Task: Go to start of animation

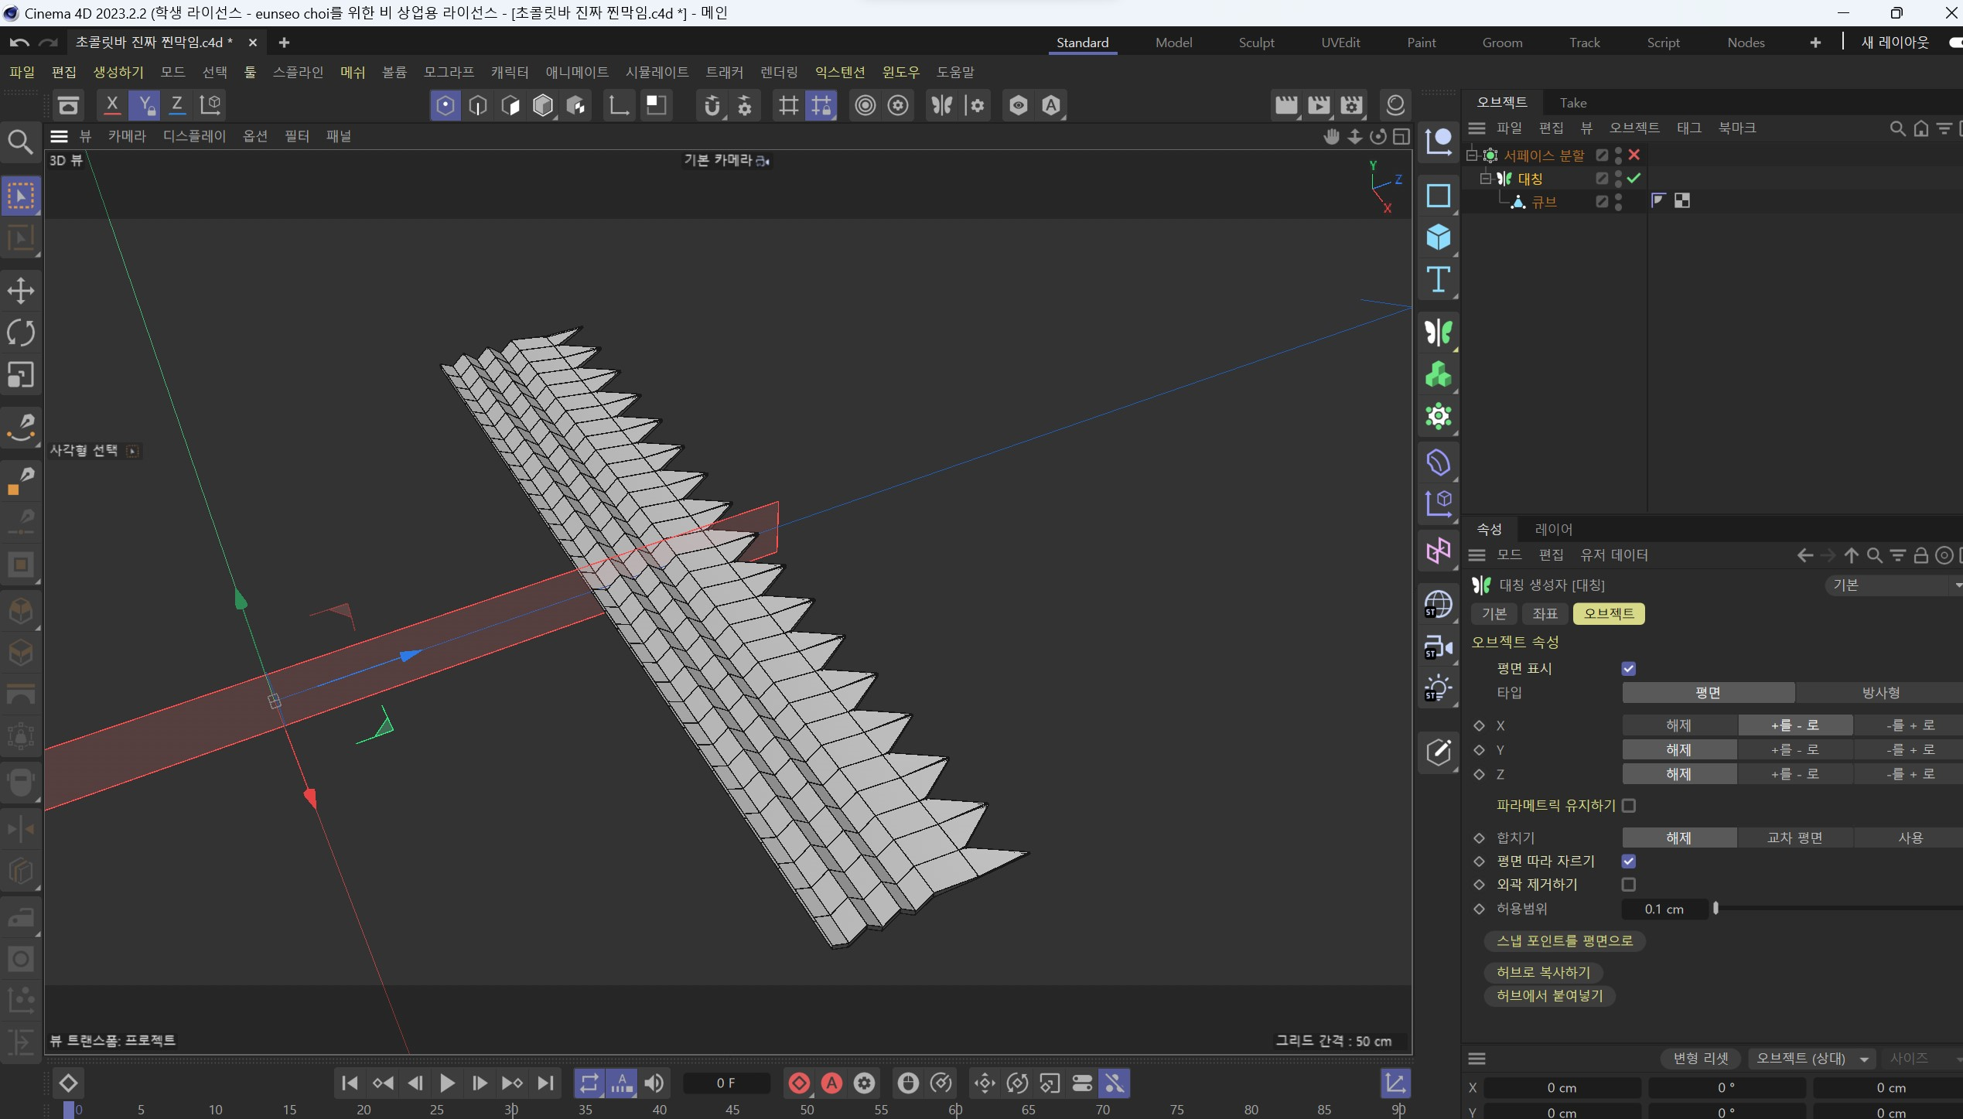Action: [350, 1083]
